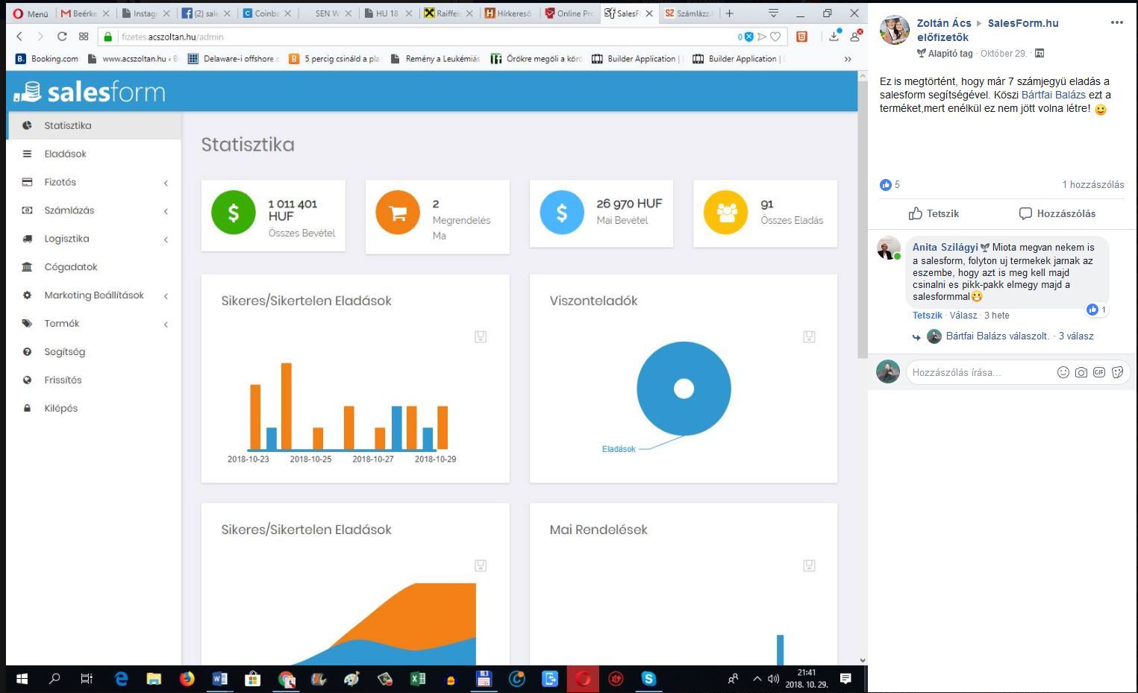Click yellow Összes Eladás people icon

click(725, 213)
